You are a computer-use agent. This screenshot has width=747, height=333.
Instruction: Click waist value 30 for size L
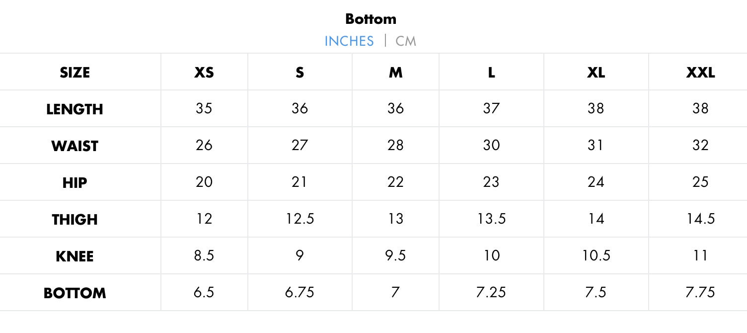tap(491, 145)
